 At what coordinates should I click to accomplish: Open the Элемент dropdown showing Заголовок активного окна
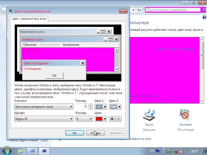pyautogui.click(x=44, y=107)
